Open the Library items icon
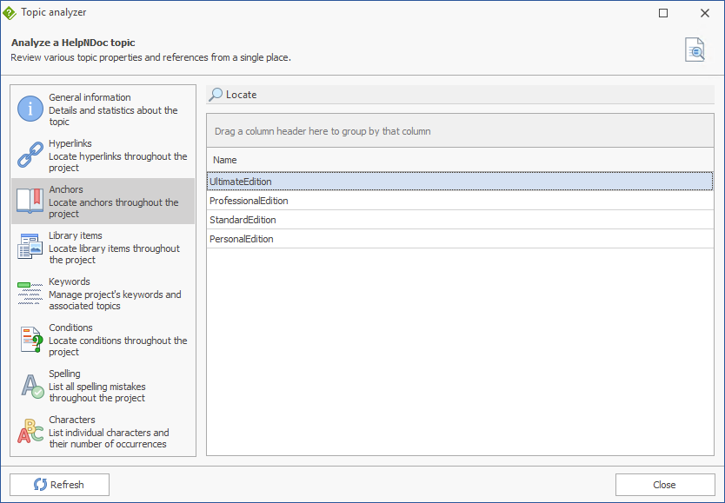 point(30,247)
